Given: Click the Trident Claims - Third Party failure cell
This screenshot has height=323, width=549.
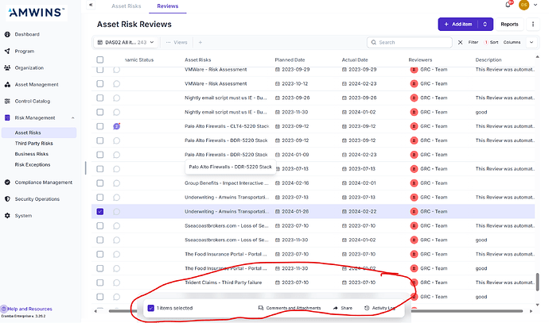Looking at the screenshot, I should 224,283.
